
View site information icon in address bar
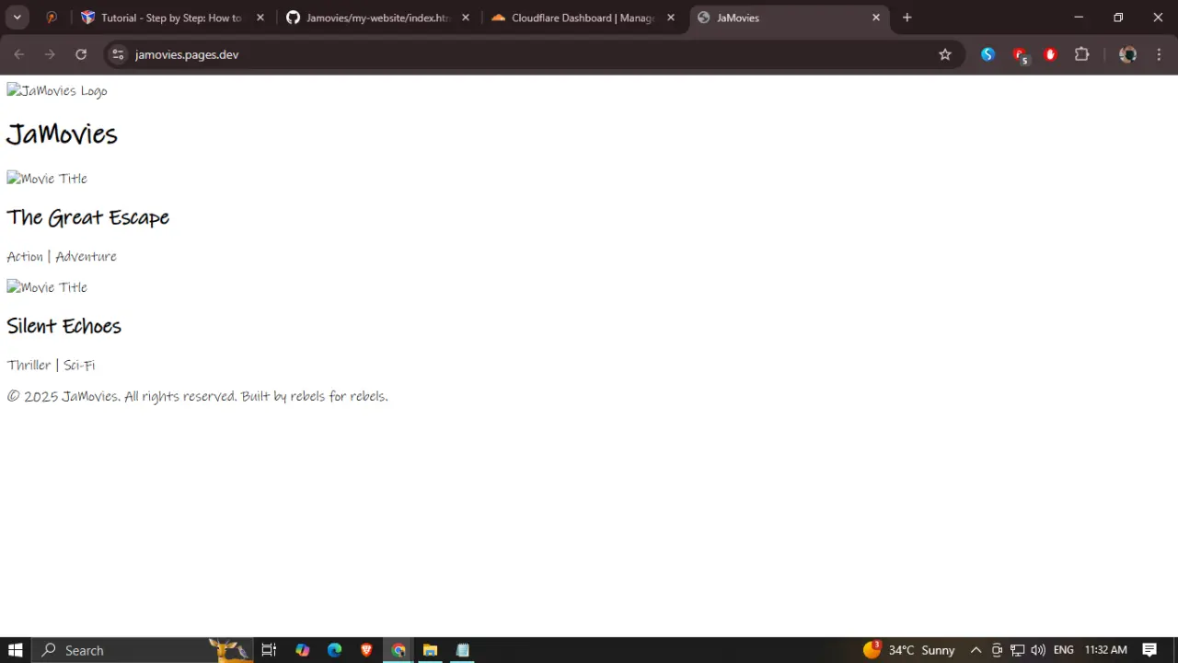118,54
